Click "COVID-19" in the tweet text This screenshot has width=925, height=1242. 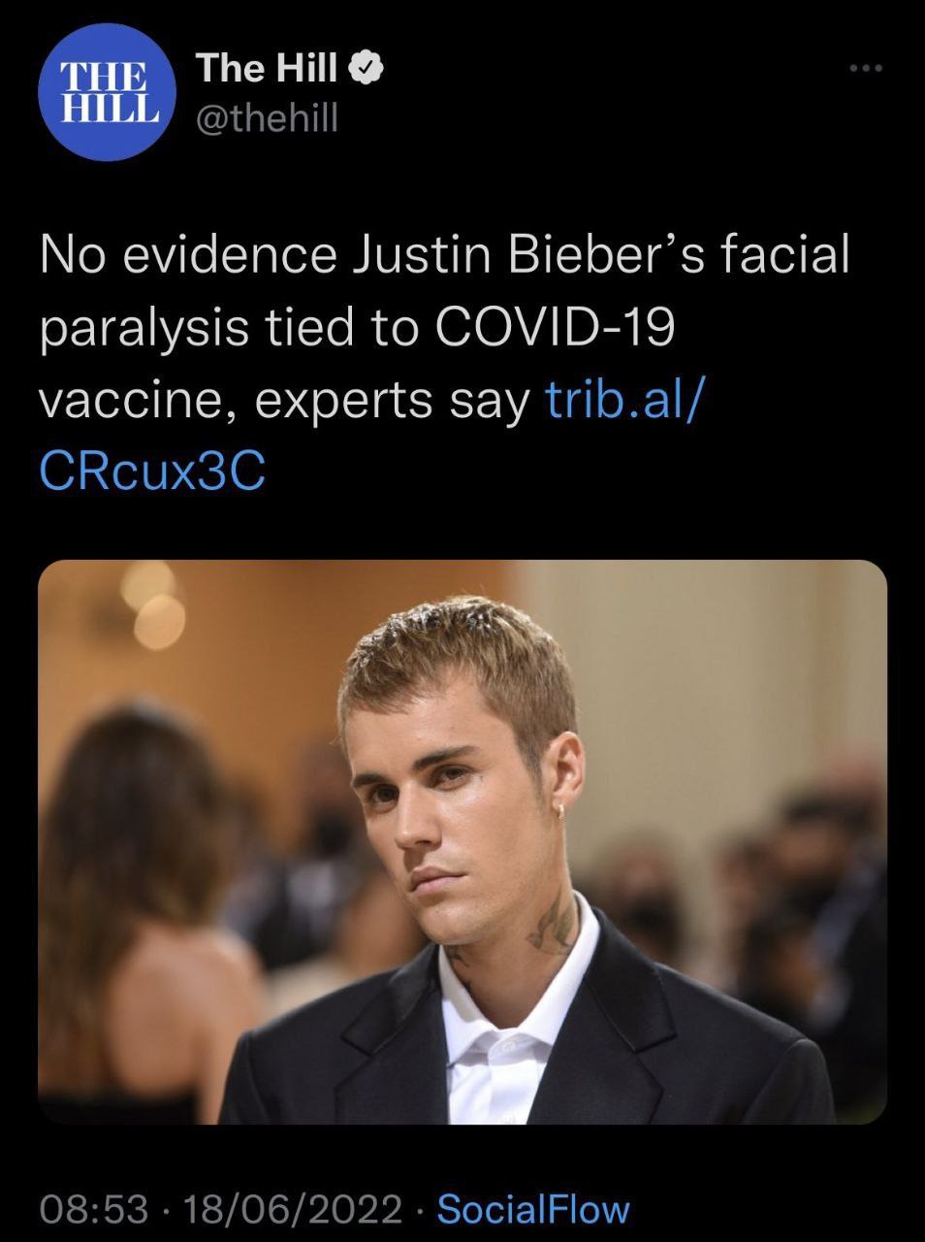(x=555, y=328)
